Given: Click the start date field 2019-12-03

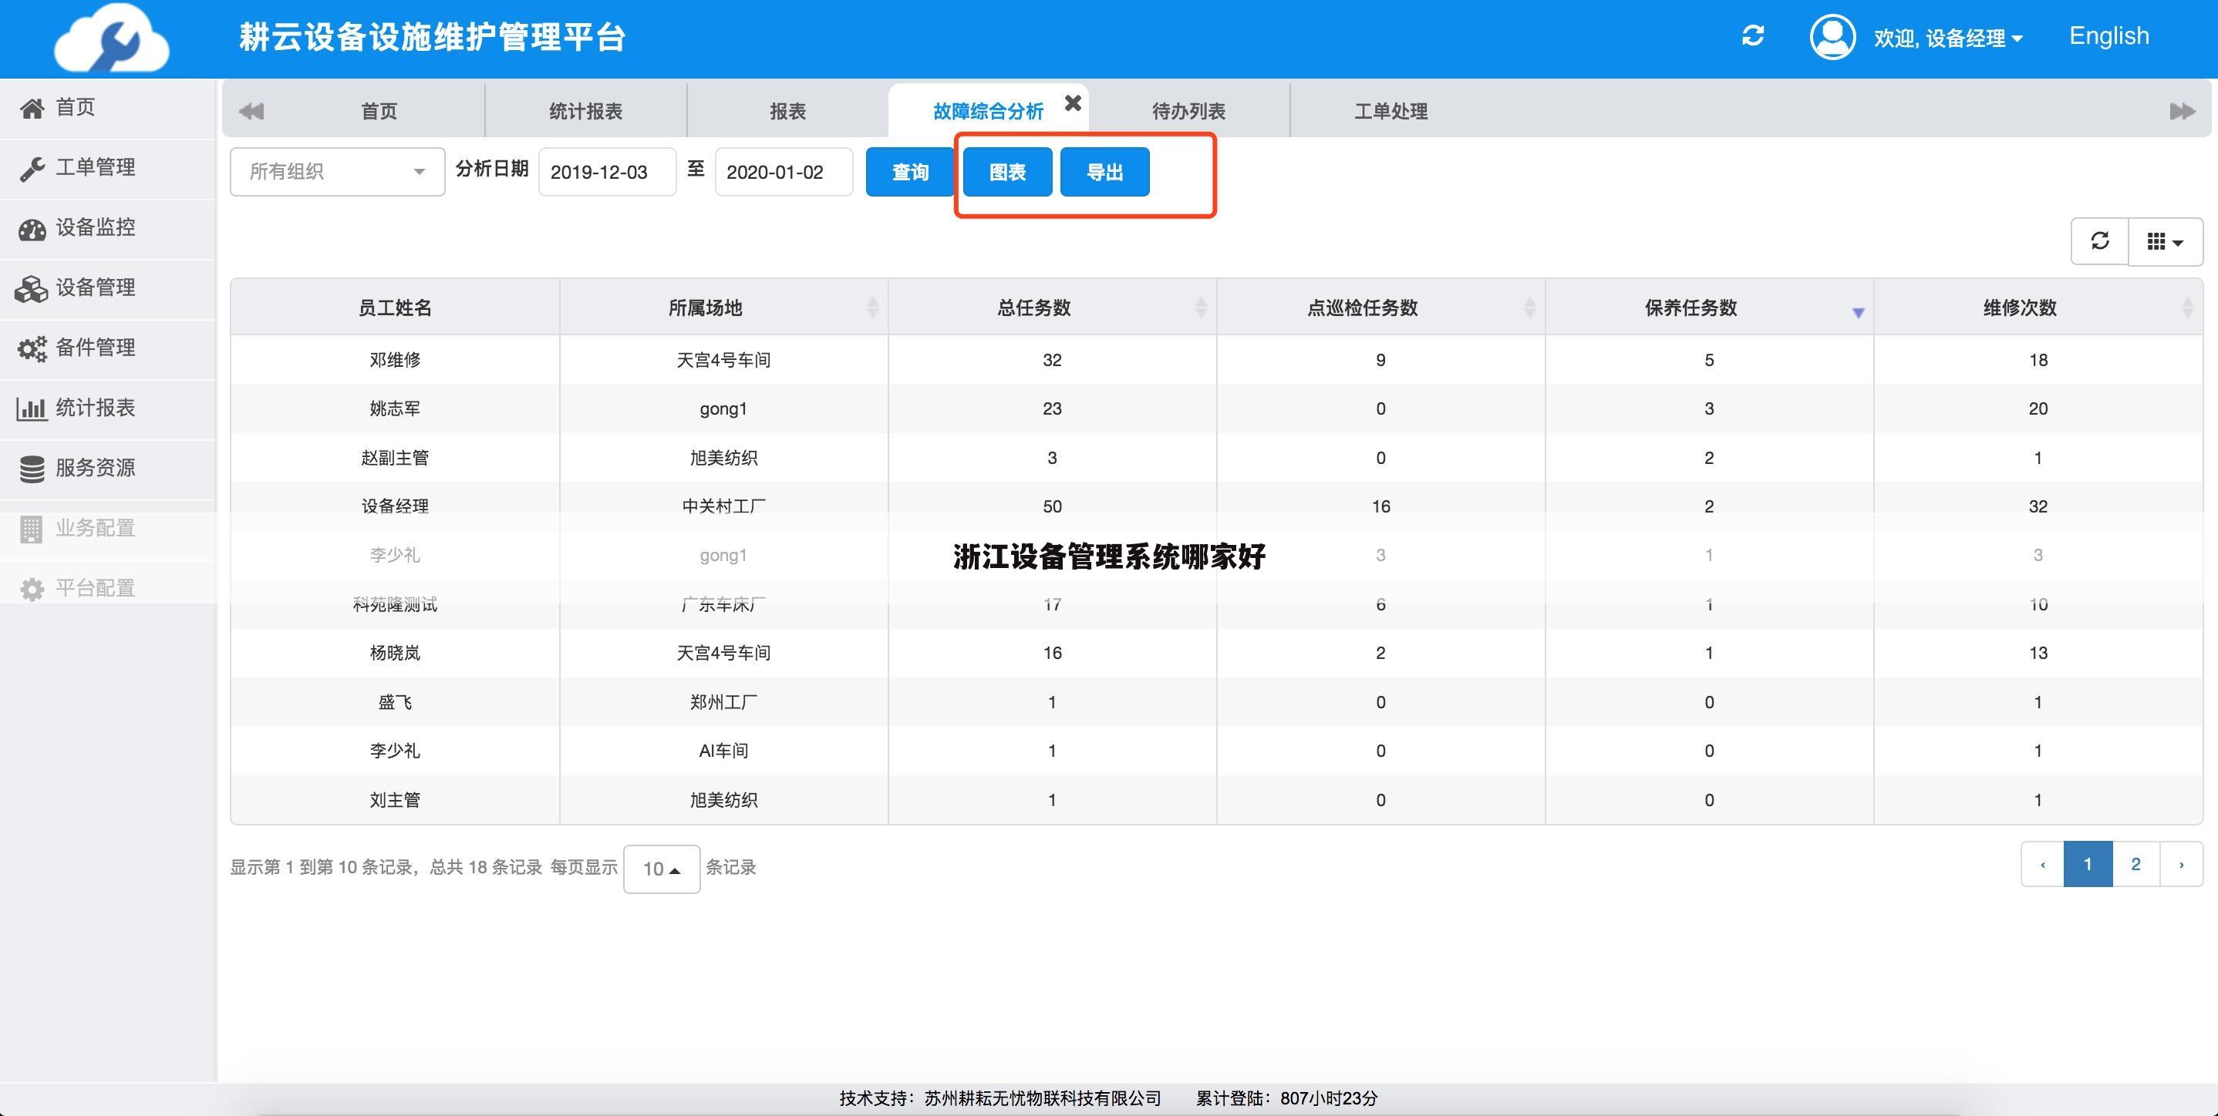Looking at the screenshot, I should coord(607,172).
